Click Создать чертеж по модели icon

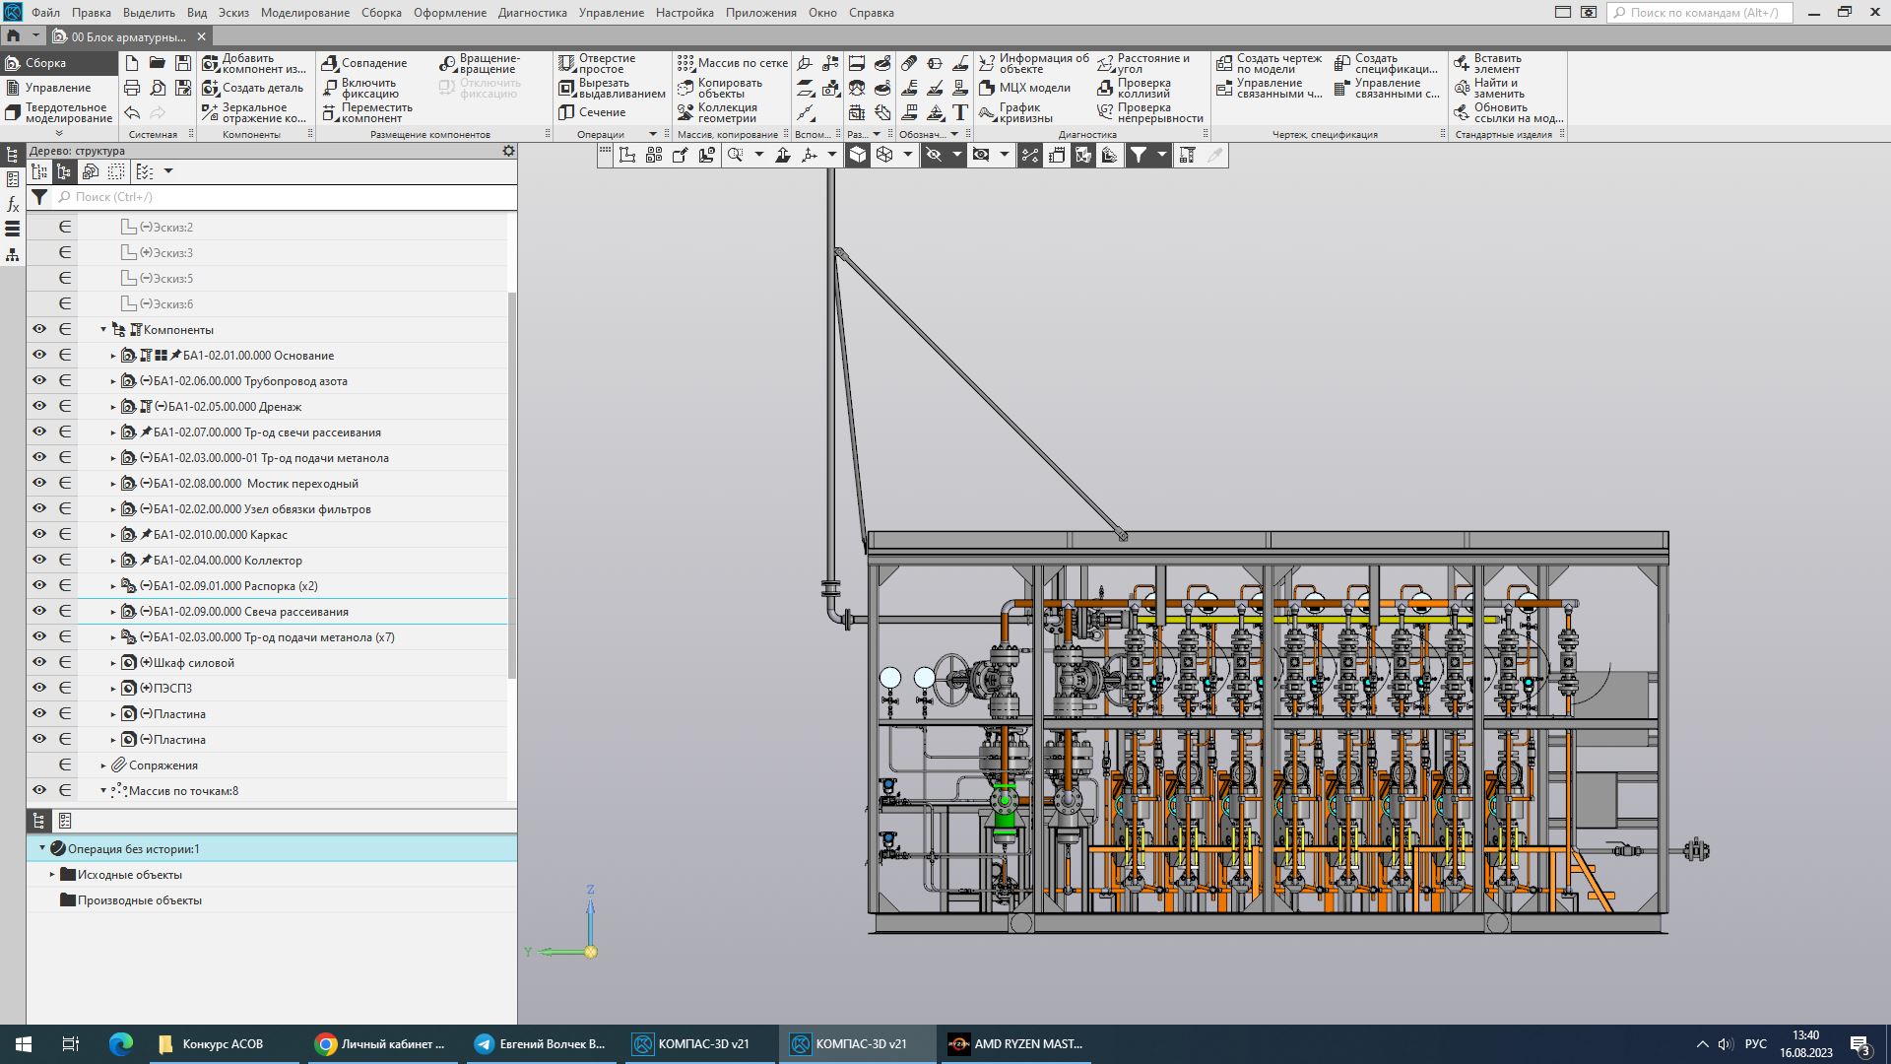click(x=1224, y=63)
